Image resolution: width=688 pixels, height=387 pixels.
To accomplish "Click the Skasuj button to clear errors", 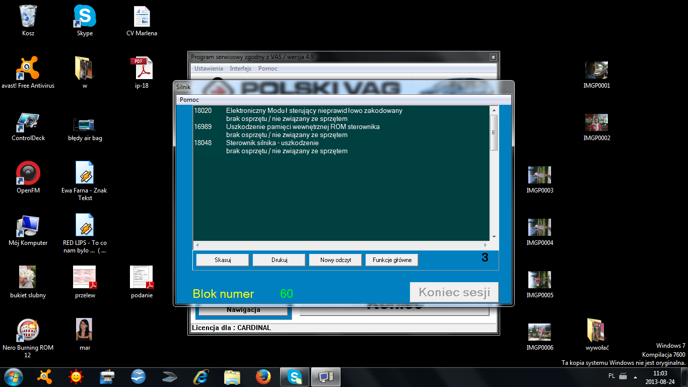I will (x=222, y=260).
